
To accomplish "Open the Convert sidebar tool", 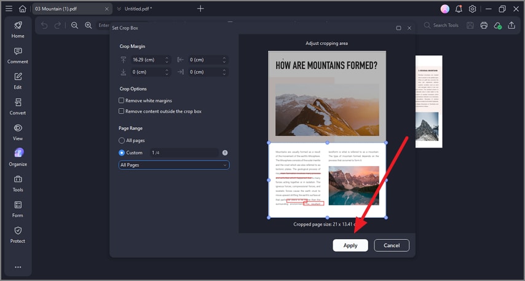I will click(x=18, y=106).
